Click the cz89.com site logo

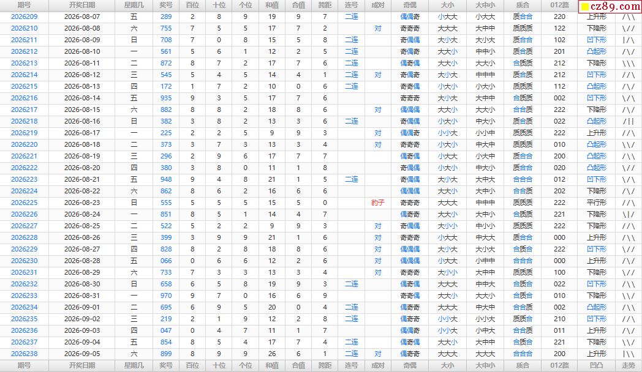point(610,6)
